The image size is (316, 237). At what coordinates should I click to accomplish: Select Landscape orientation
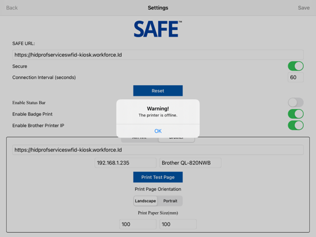(145, 201)
